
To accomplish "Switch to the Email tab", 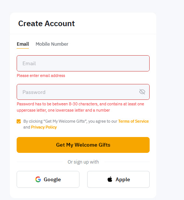I will pyautogui.click(x=23, y=44).
